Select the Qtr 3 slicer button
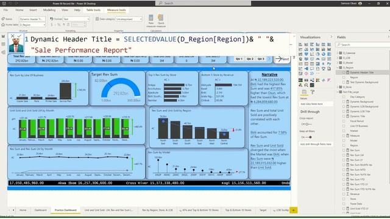This screenshot has height=219, width=390. [x=261, y=59]
